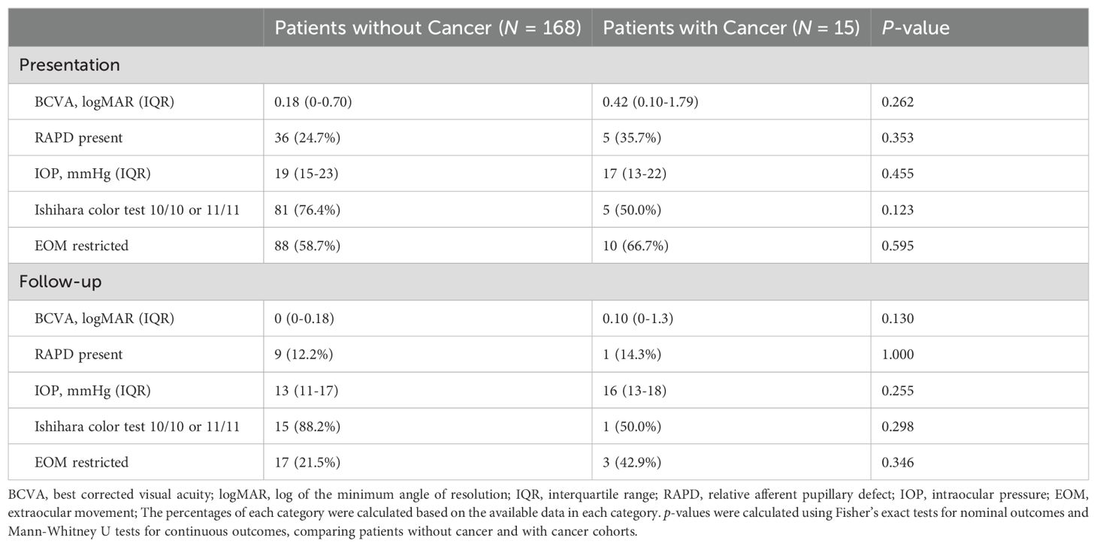Image resolution: width=1097 pixels, height=547 pixels.
Task: Click the 0.42 (0.10-1.79) cell
Action: pyautogui.click(x=651, y=102)
